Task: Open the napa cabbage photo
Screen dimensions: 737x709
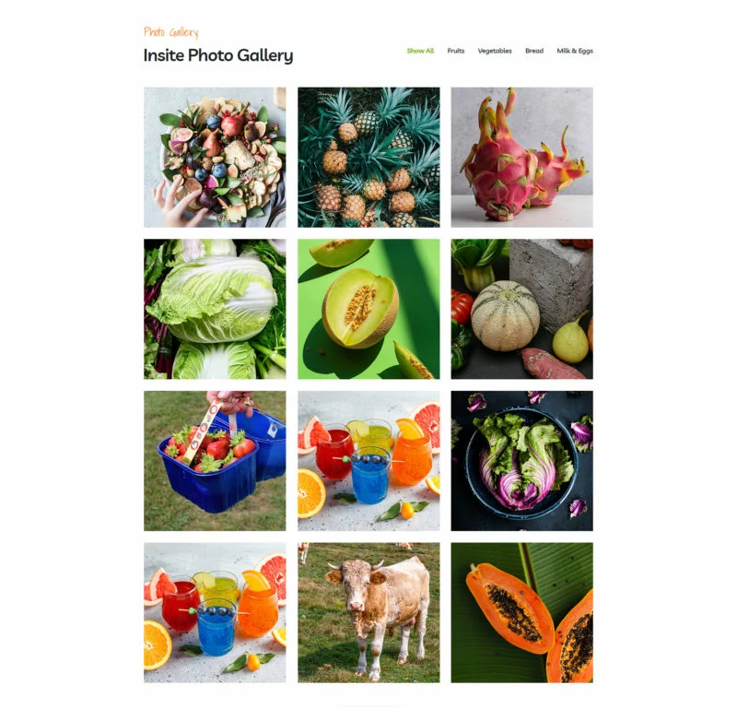Action: 215,309
